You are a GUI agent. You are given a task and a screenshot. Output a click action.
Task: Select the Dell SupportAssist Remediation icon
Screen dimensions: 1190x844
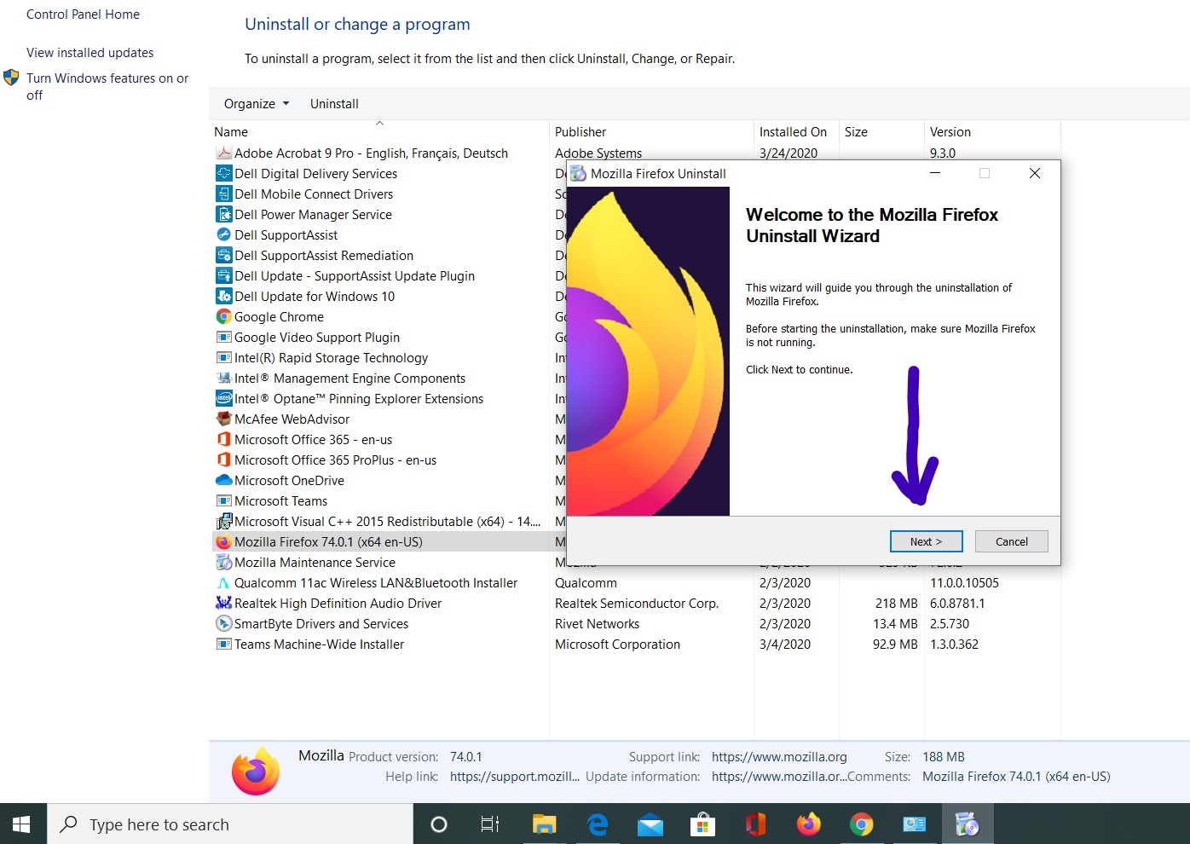click(224, 255)
